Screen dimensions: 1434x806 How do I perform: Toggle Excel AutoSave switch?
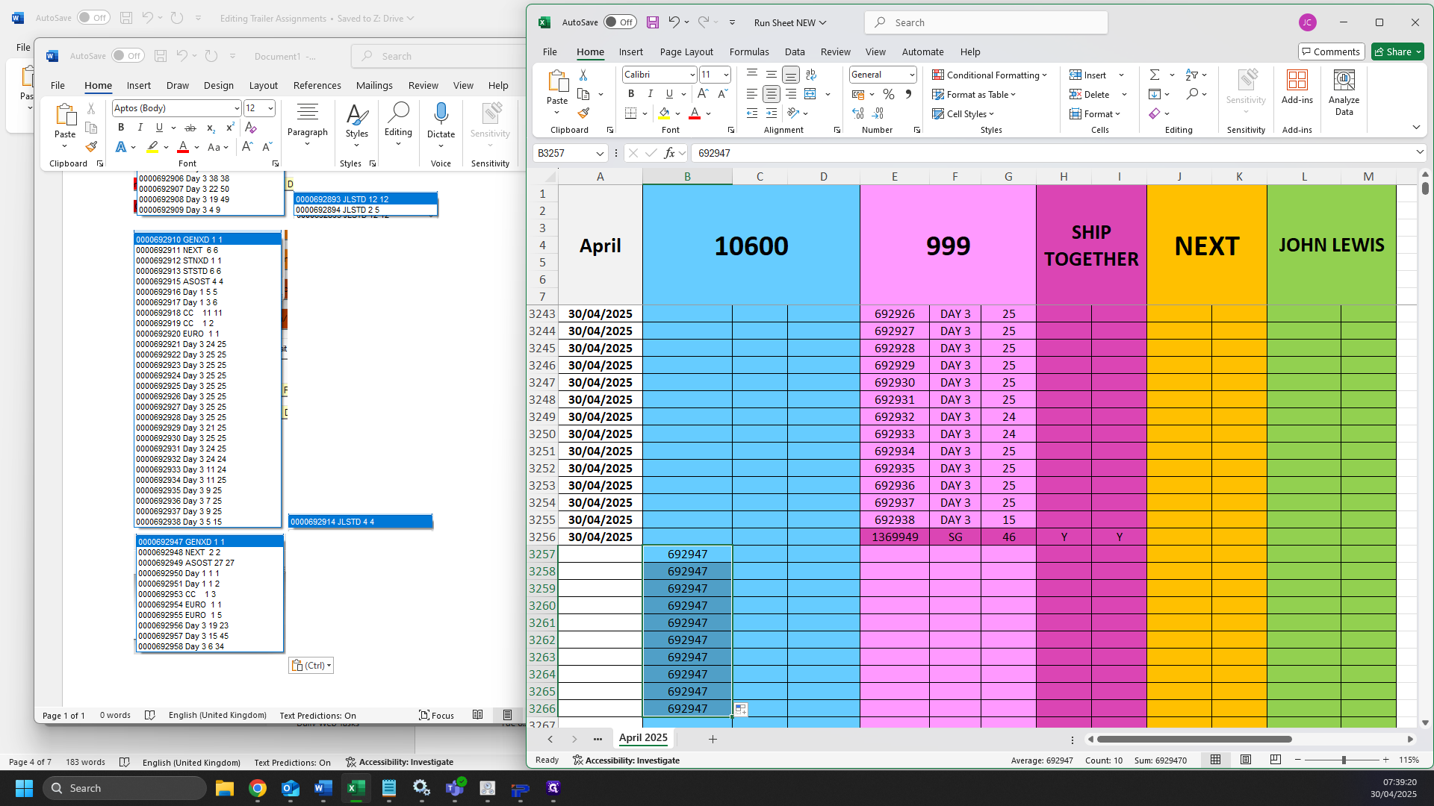point(620,22)
